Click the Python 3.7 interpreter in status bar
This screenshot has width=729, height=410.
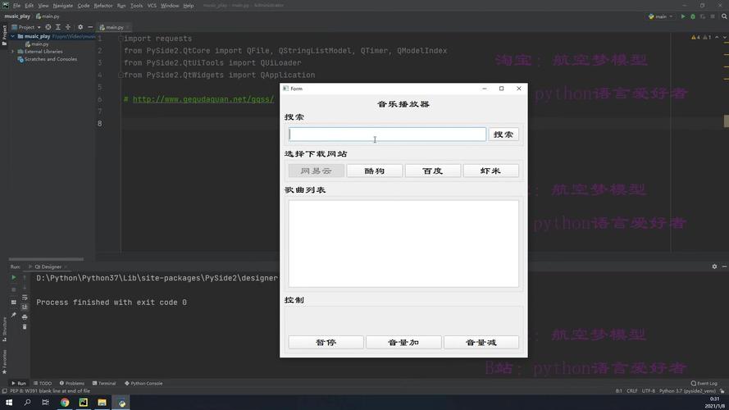(x=687, y=391)
